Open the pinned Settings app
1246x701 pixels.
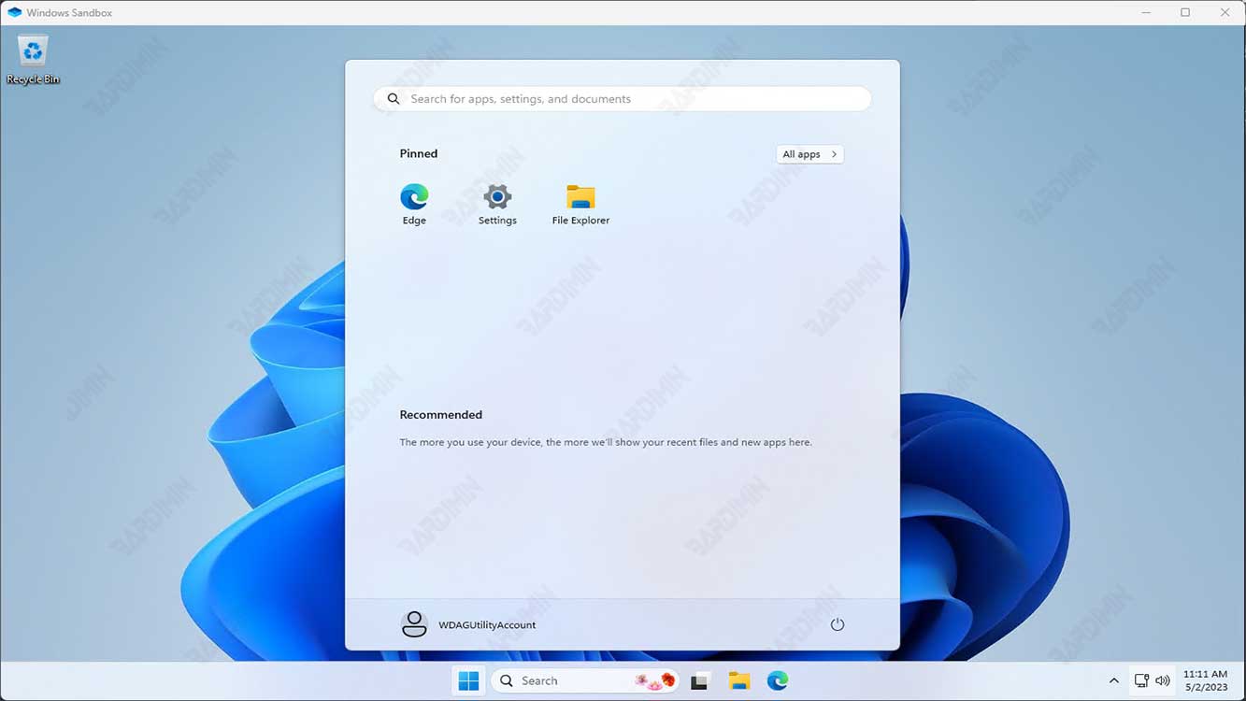click(x=497, y=205)
